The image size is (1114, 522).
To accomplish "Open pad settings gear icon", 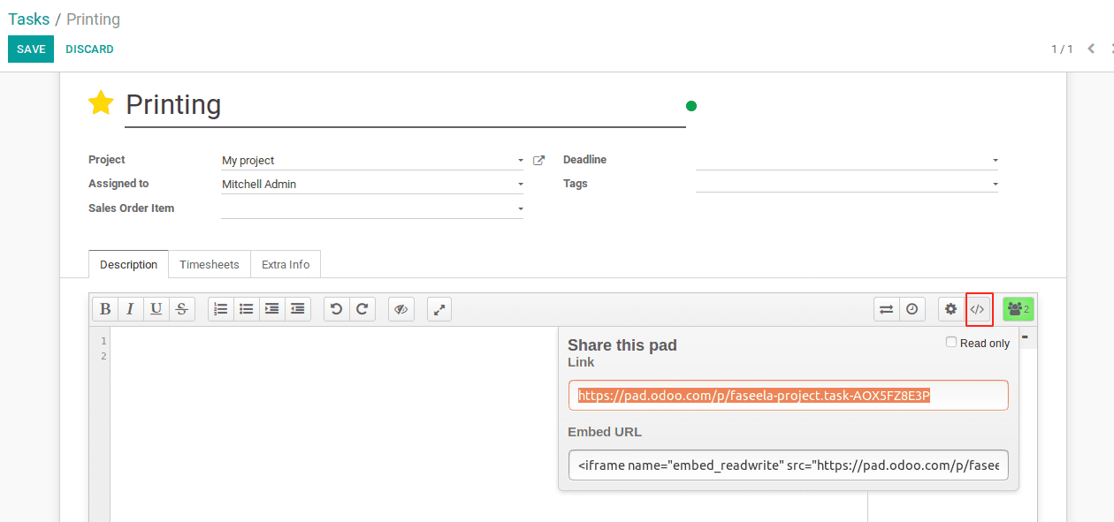I will [x=951, y=309].
